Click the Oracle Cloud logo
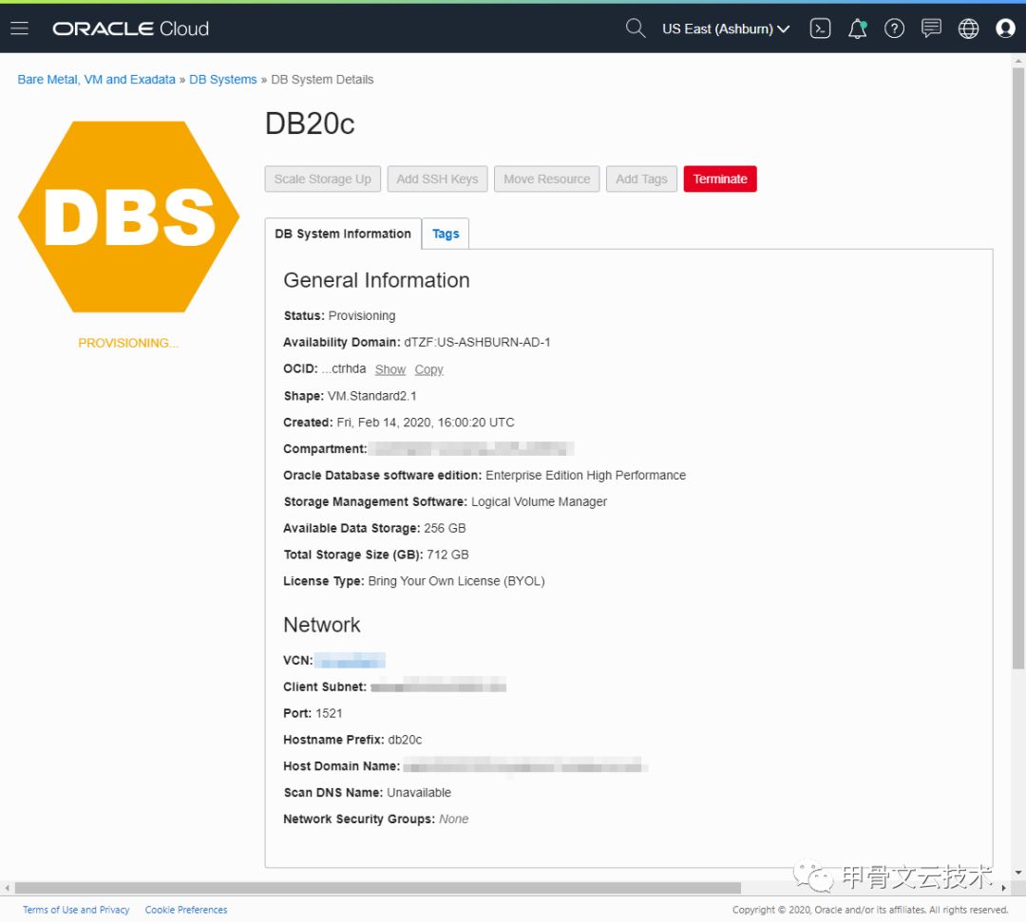Image resolution: width=1026 pixels, height=922 pixels. [x=131, y=28]
